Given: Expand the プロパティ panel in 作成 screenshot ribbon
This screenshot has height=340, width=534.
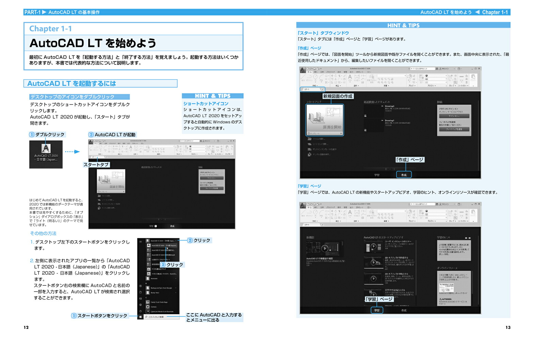Looking at the screenshot, I should click(x=432, y=86).
